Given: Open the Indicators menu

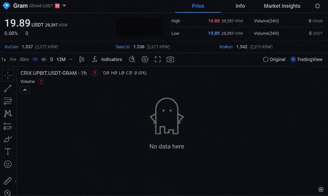Looking at the screenshot, I should pyautogui.click(x=111, y=60).
